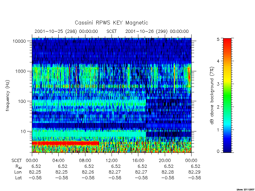Click the R_AU row label
The width and height of the screenshot is (255, 191).
click(19, 166)
